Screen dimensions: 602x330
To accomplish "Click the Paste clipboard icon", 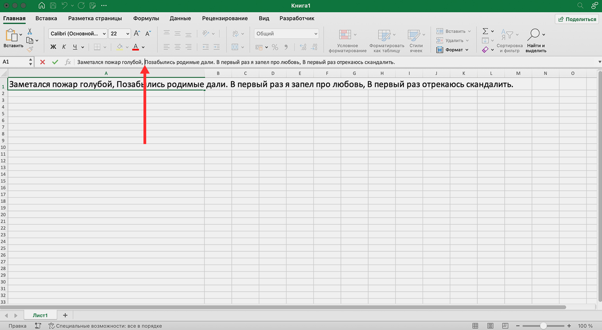I will click(11, 35).
